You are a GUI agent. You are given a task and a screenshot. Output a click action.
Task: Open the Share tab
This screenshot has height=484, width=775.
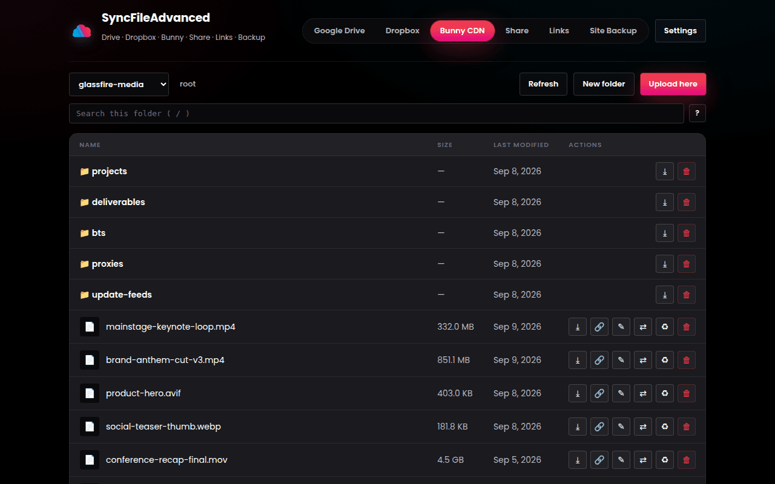click(517, 31)
